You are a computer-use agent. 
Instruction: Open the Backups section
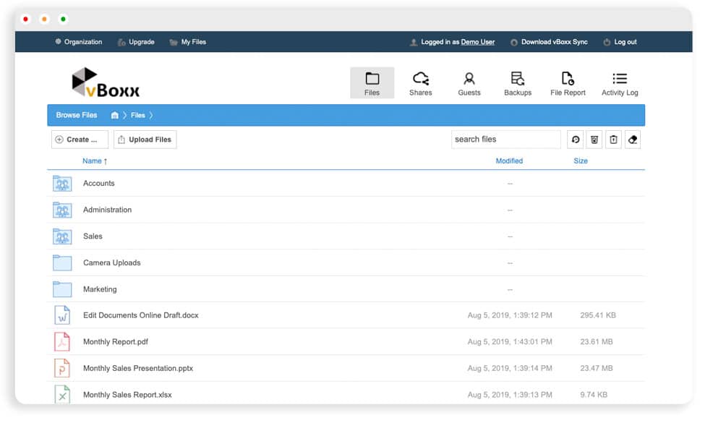click(518, 83)
